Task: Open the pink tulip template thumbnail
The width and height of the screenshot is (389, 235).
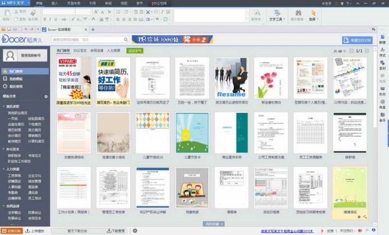Action: (x=270, y=78)
